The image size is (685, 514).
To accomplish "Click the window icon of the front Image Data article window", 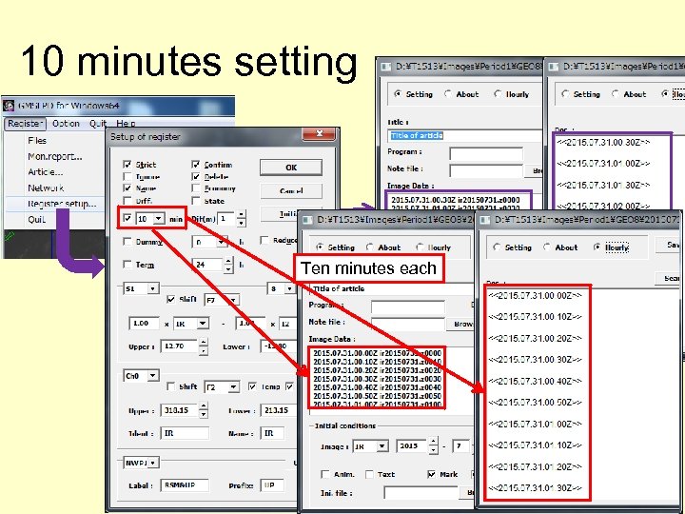I will (x=307, y=219).
